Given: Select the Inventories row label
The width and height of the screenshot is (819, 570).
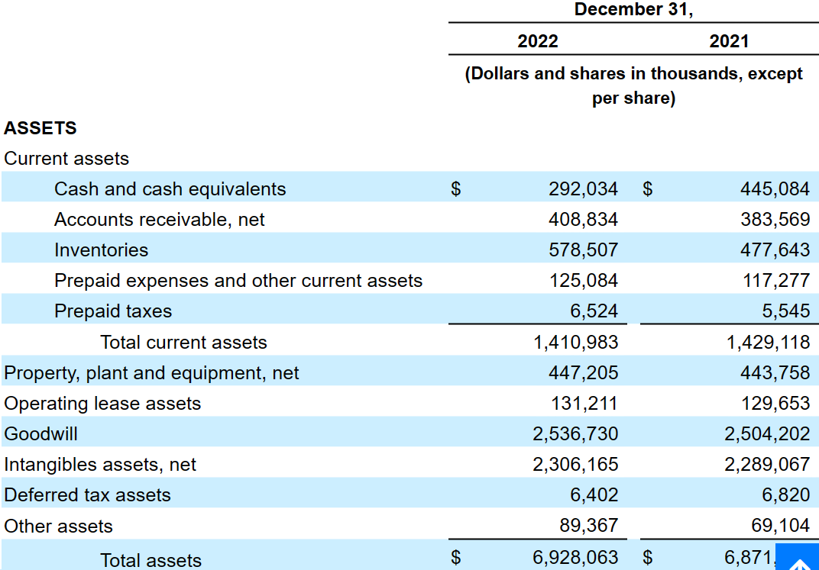Looking at the screenshot, I should point(102,250).
